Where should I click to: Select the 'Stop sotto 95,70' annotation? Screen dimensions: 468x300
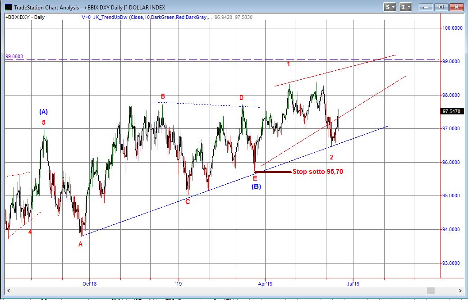[317, 172]
